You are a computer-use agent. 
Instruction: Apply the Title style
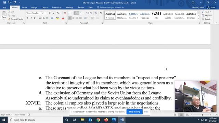pyautogui.click(x=156, y=15)
